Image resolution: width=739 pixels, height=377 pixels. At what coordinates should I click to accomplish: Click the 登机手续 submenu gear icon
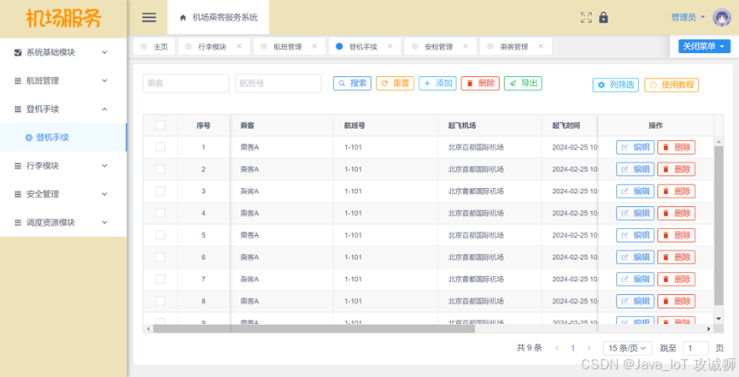click(29, 138)
